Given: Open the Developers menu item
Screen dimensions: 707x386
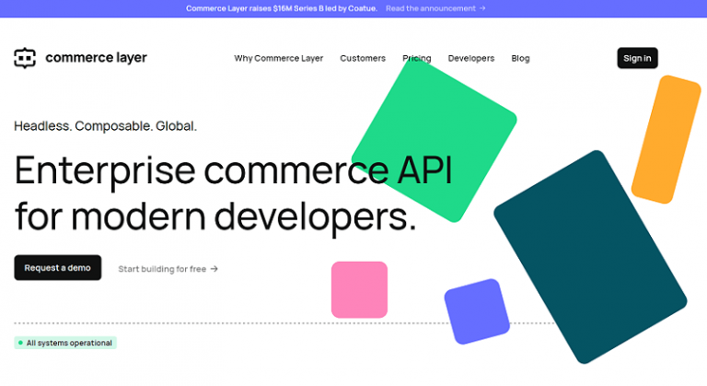Looking at the screenshot, I should (471, 58).
